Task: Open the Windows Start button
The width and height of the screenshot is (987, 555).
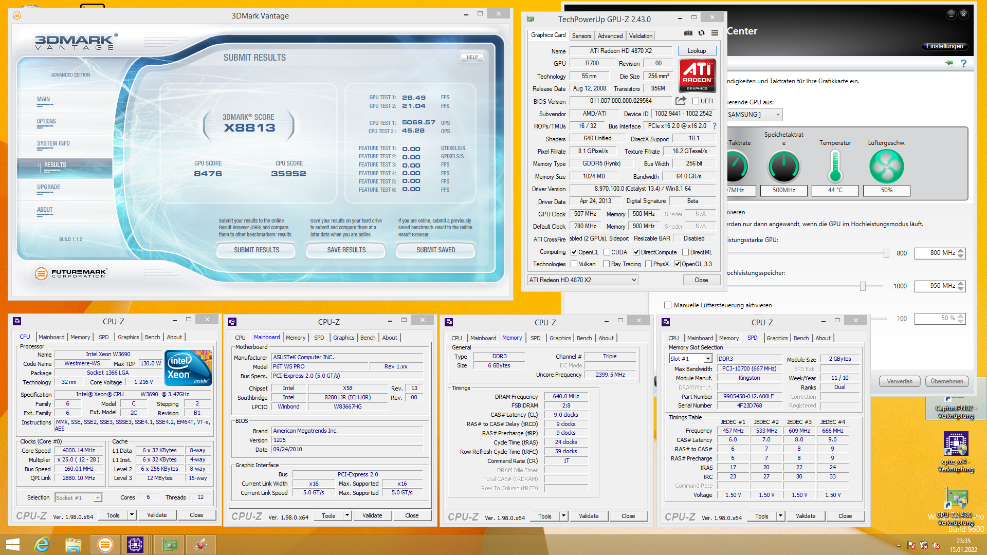Action: point(12,545)
